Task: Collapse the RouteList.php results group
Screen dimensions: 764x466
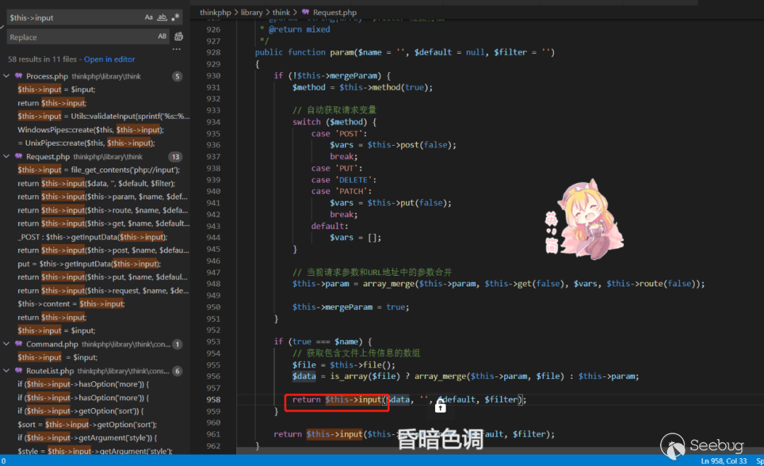Action: click(x=6, y=371)
